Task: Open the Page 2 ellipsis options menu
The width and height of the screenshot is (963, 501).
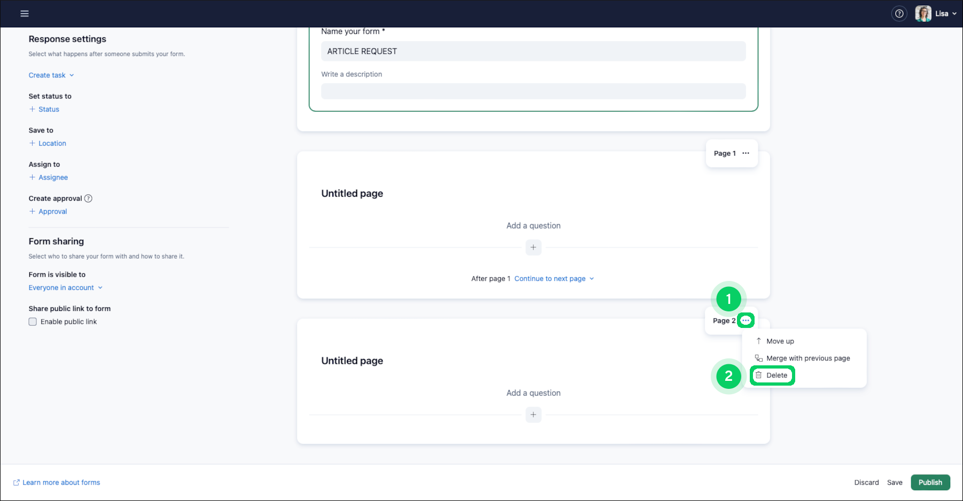Action: (x=746, y=320)
